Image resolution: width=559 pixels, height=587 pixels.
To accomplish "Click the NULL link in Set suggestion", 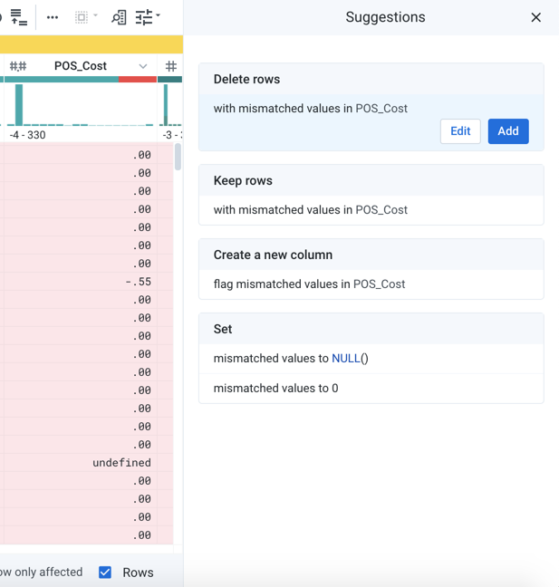I will point(346,358).
